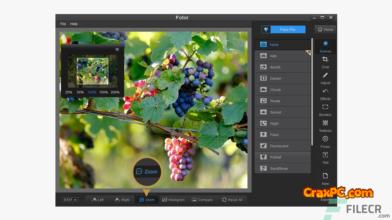Rotate image Left
The image size is (392, 220).
[97, 200]
